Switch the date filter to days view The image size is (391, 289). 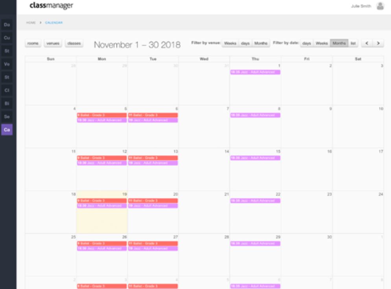pos(307,43)
